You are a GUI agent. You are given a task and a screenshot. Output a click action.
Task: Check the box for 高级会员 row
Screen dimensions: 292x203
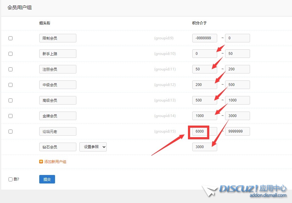pos(10,100)
